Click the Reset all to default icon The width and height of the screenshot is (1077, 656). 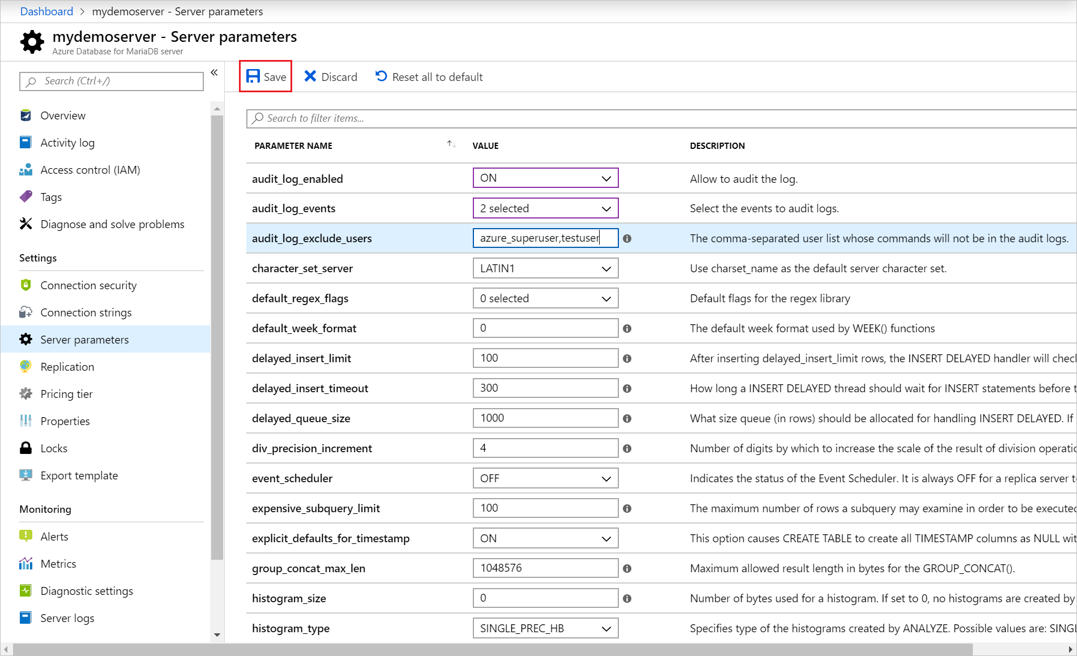382,76
